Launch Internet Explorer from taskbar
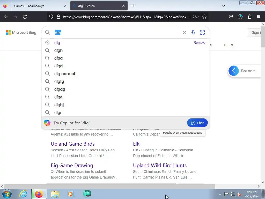 [x=23, y=194]
